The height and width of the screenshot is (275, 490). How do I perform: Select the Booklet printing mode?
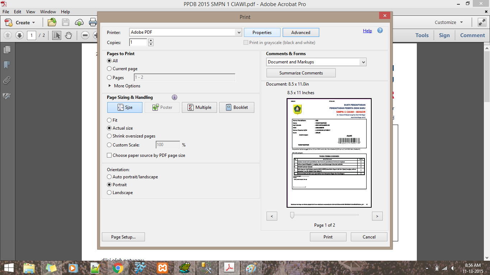point(236,107)
